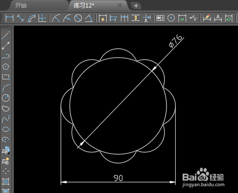Image resolution: width=238 pixels, height=193 pixels.
Task: Select the Ellipse Arc tool
Action: tap(6, 139)
